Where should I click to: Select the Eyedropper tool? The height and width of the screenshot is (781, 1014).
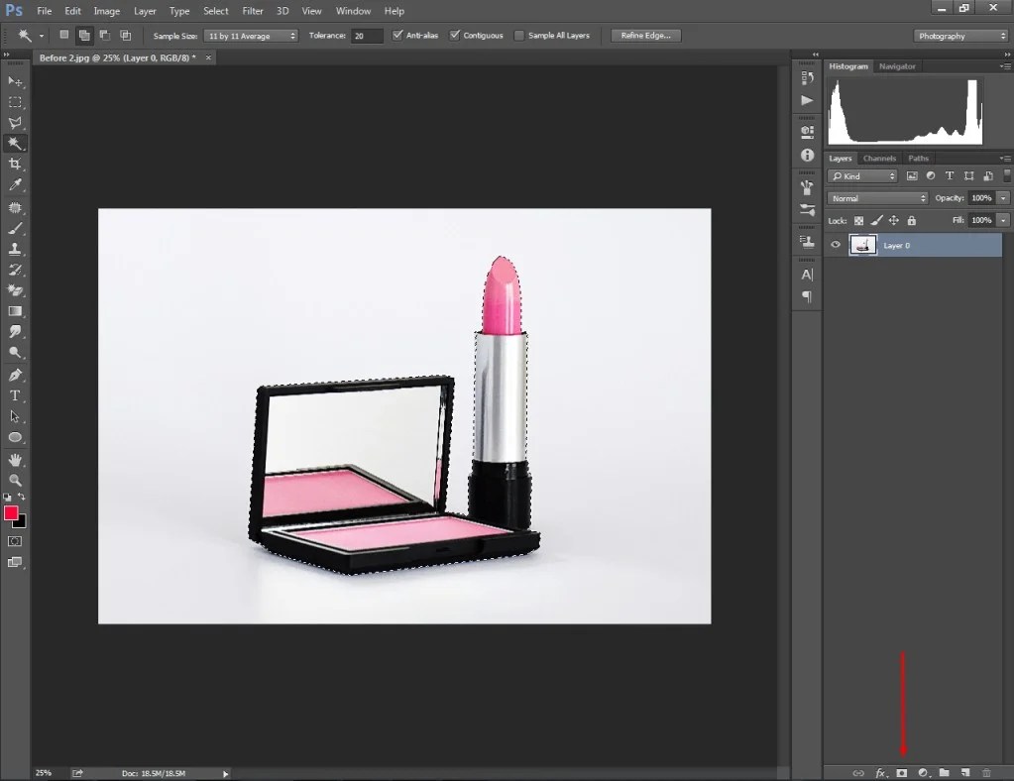coord(15,185)
